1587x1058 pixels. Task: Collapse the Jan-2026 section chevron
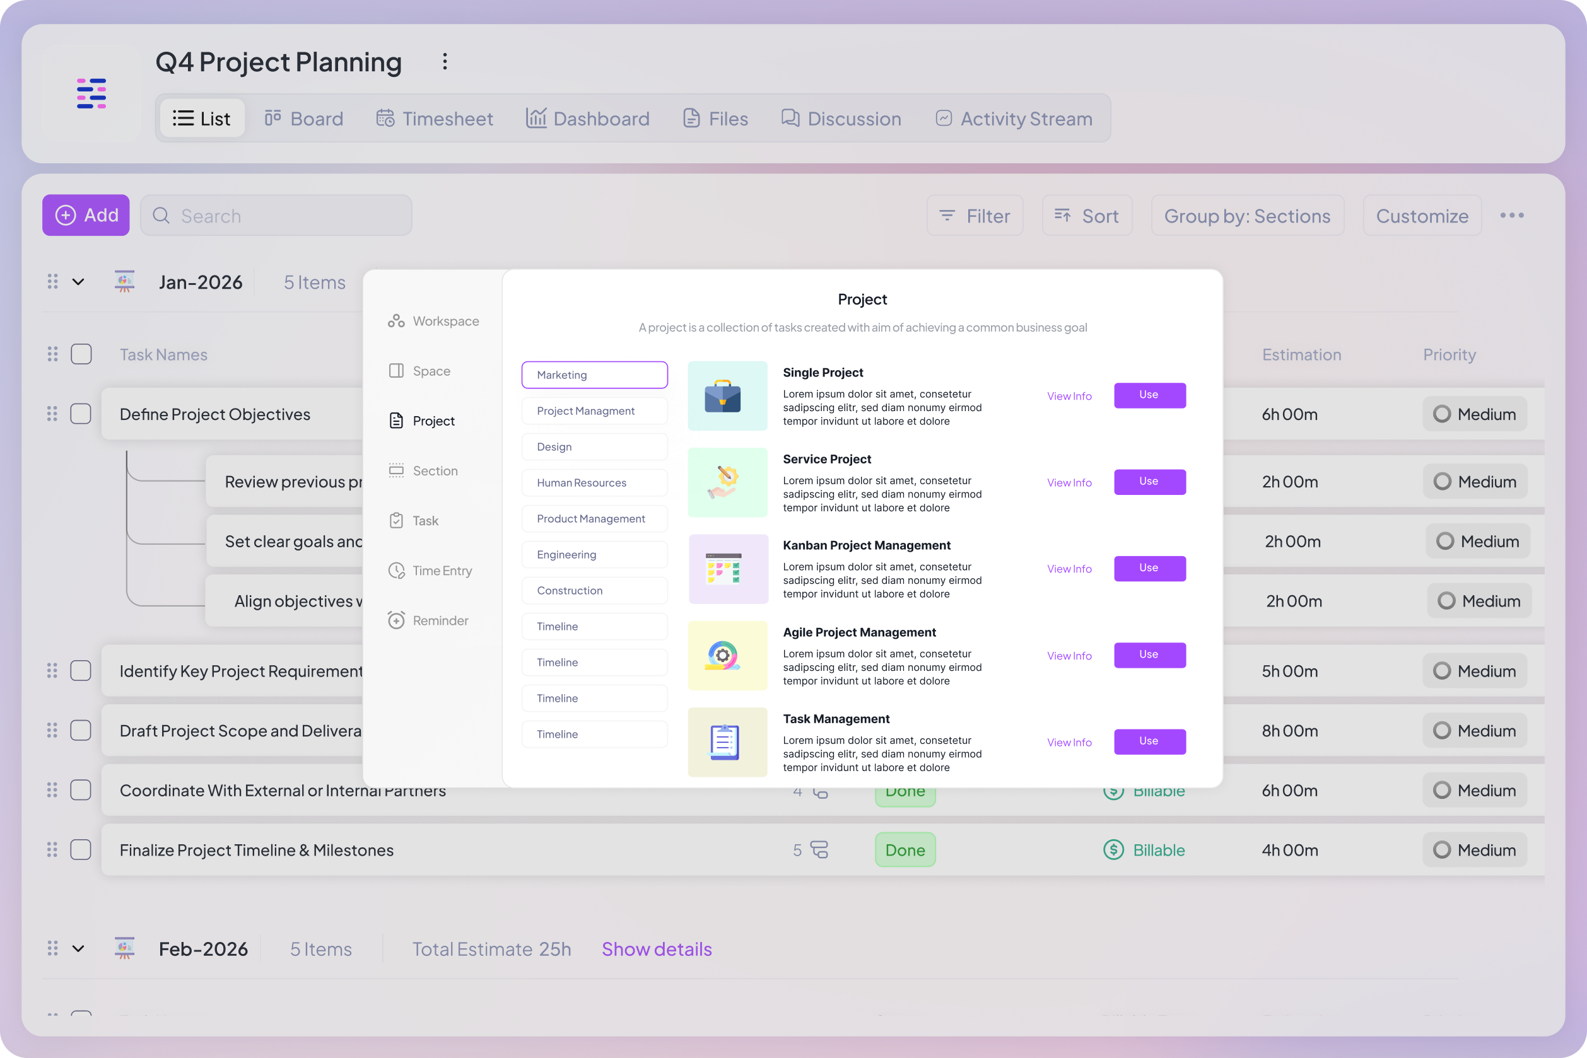click(77, 281)
